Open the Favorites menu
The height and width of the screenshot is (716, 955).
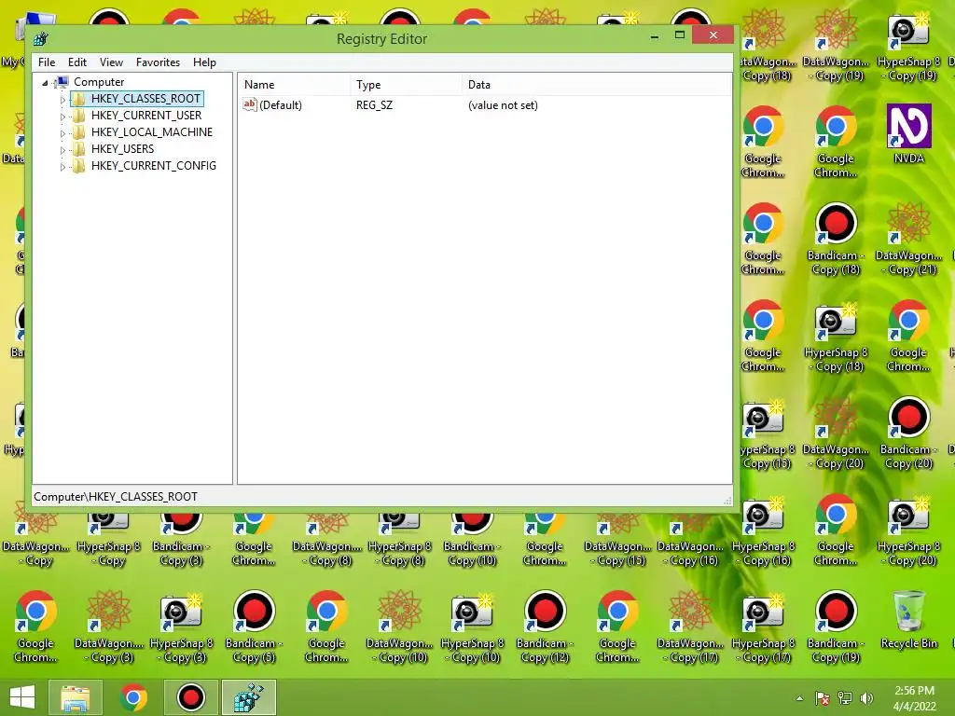(158, 62)
